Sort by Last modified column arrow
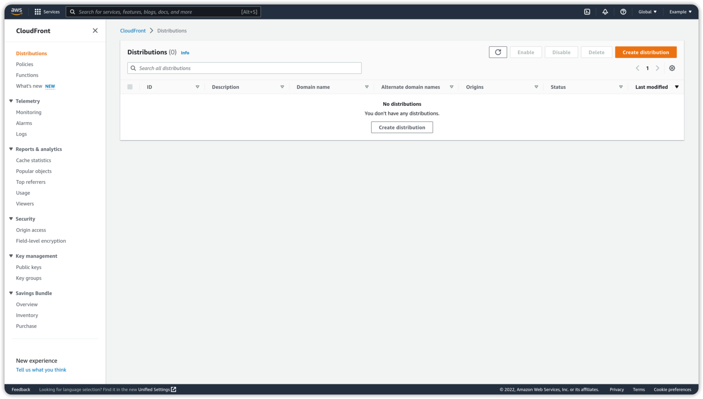 [x=677, y=87]
